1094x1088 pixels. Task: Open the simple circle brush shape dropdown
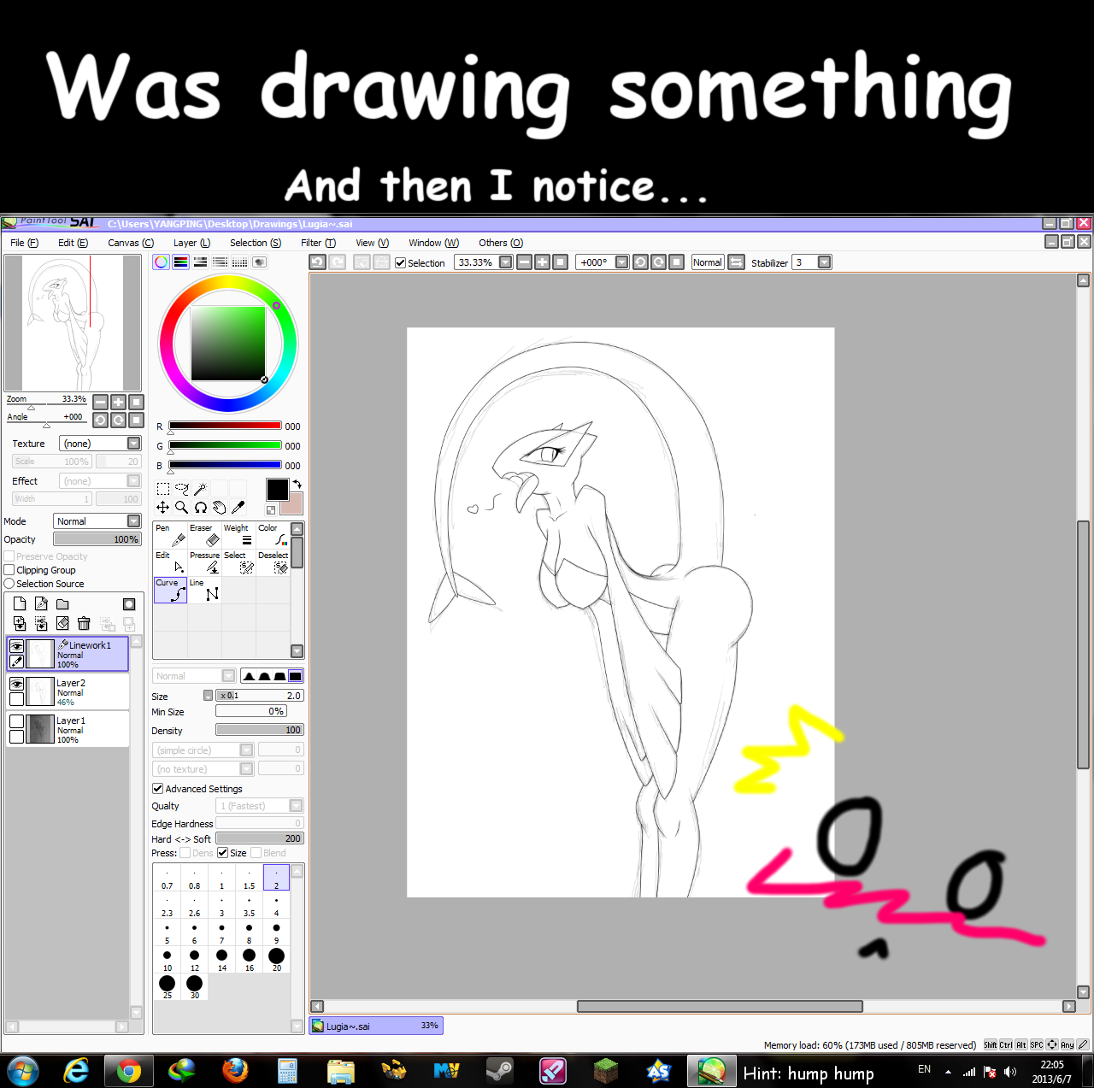(246, 750)
